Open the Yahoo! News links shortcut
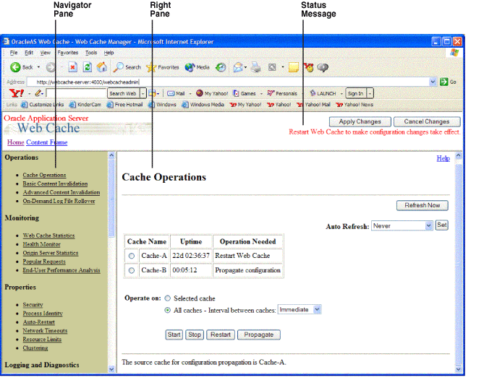 click(354, 105)
